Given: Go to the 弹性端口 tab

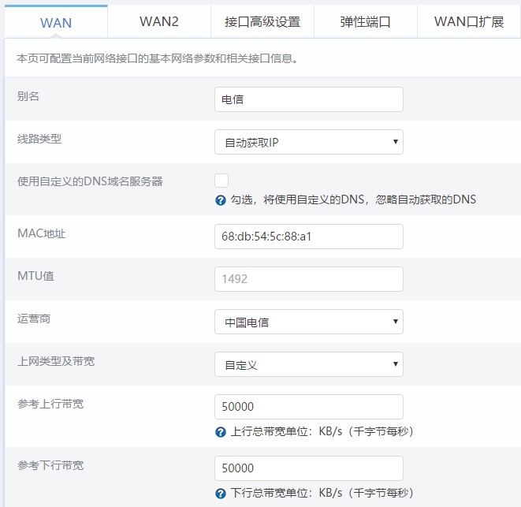Looking at the screenshot, I should coord(365,21).
